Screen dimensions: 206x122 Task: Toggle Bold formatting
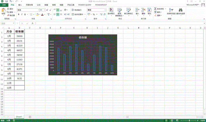point(18,14)
